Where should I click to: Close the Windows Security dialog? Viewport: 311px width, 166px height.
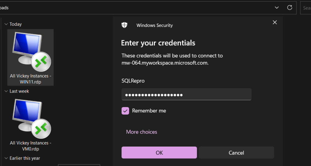[x=275, y=22]
